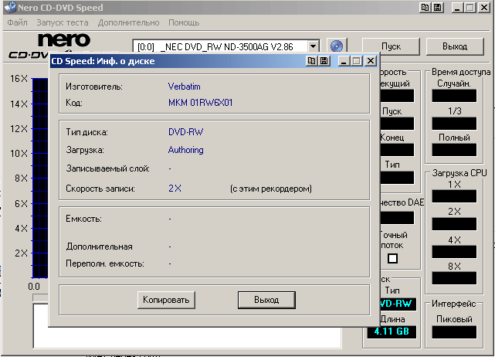Click the Полный access time field
The width and height of the screenshot is (495, 357).
pyautogui.click(x=454, y=150)
